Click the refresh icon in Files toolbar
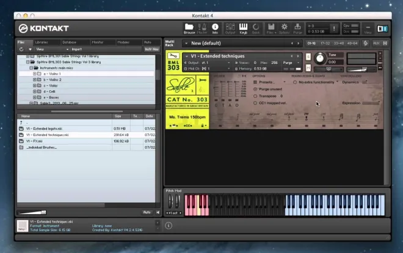The image size is (403, 253). point(21,49)
